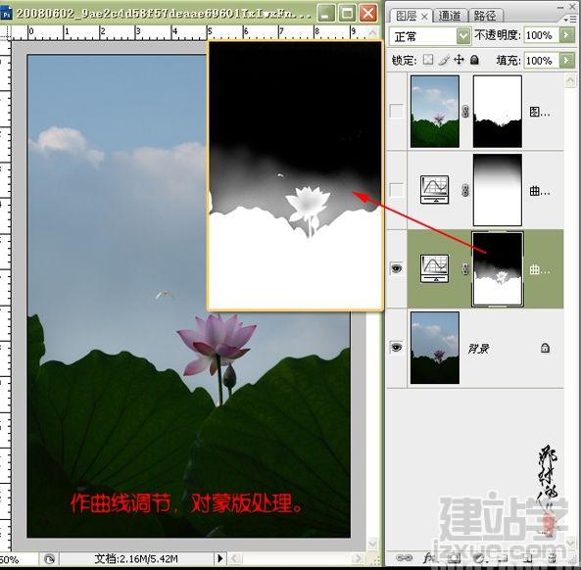581x570 pixels.
Task: Minimize the document window
Action: pyautogui.click(x=326, y=13)
